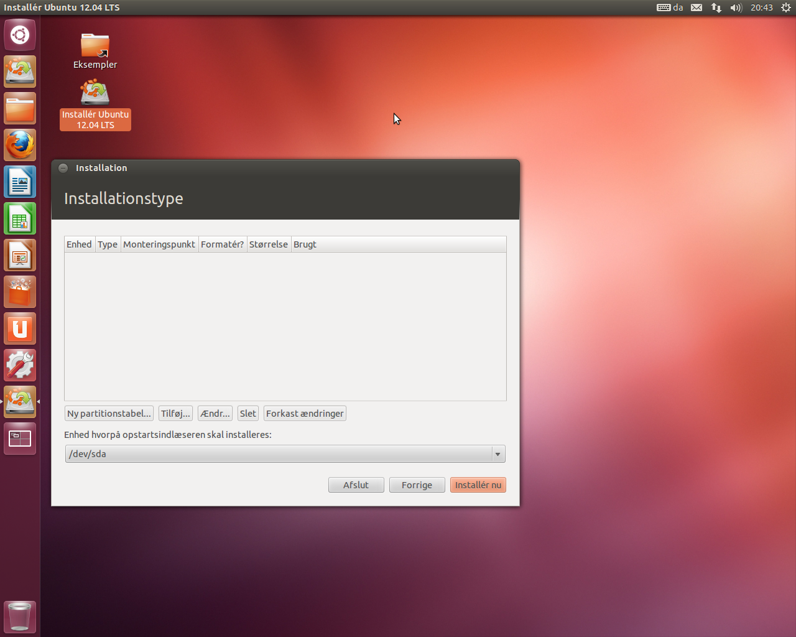Screen dimensions: 796x637
Task: Open the Trash in launcher
Action: (20, 616)
